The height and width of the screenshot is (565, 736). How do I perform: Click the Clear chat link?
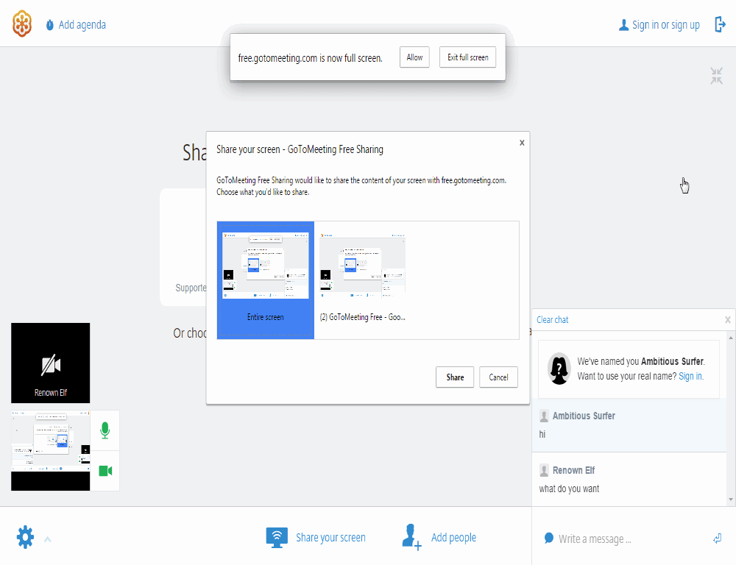pos(553,320)
